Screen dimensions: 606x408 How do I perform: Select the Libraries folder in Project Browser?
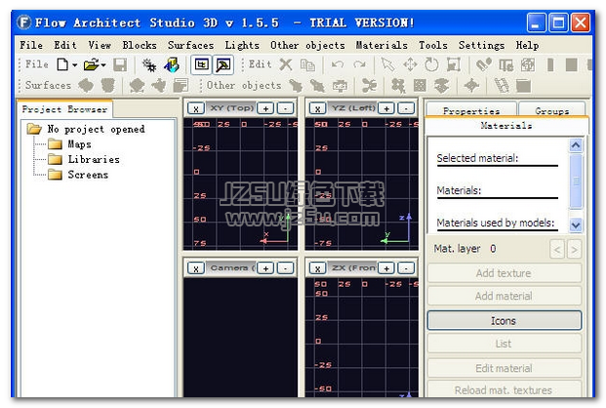point(94,159)
